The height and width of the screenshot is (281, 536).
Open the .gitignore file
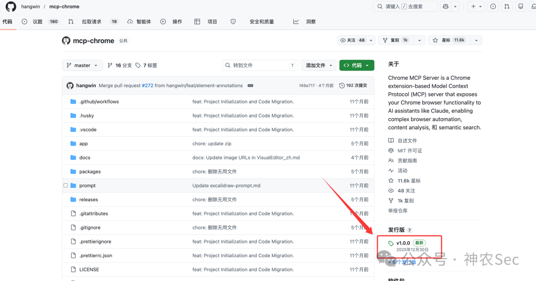90,228
